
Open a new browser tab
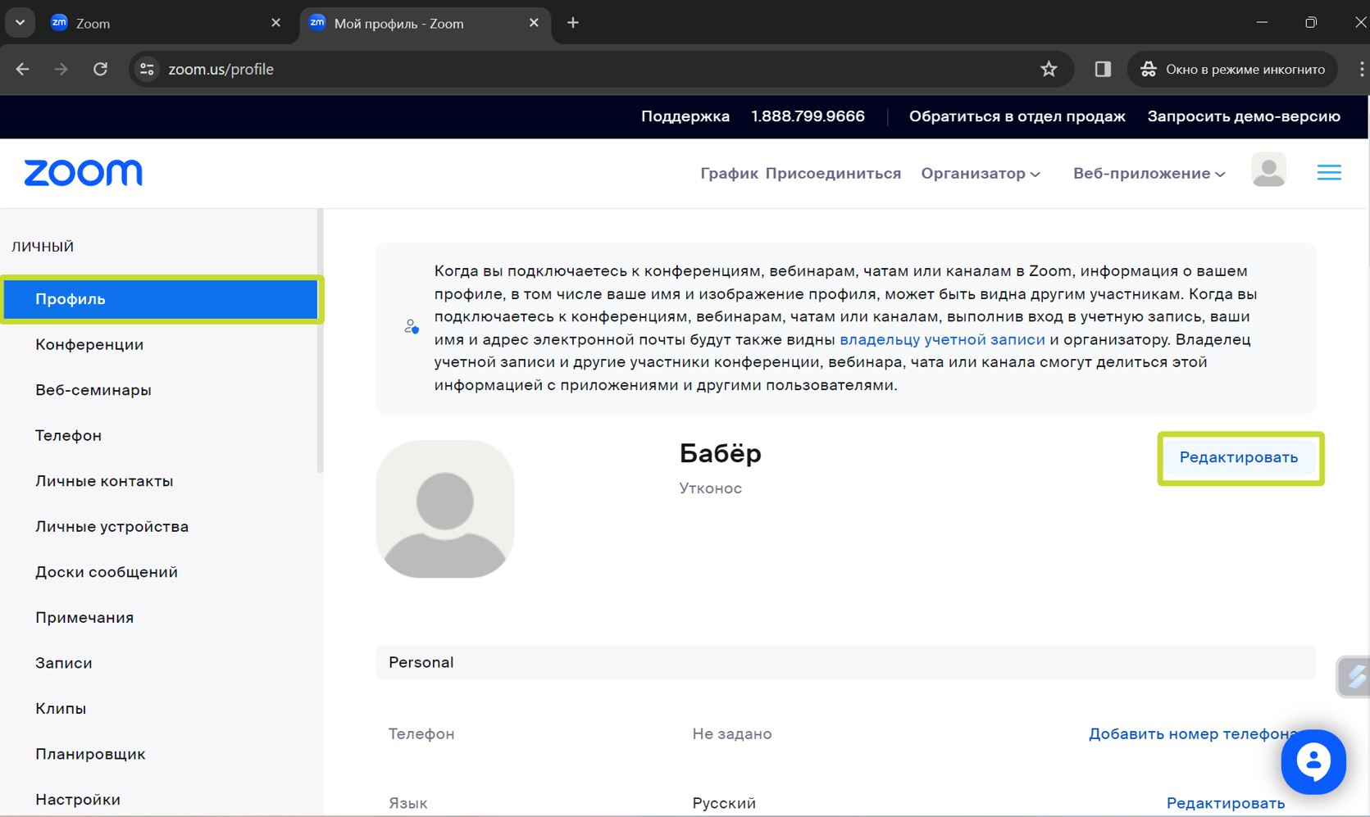(573, 23)
